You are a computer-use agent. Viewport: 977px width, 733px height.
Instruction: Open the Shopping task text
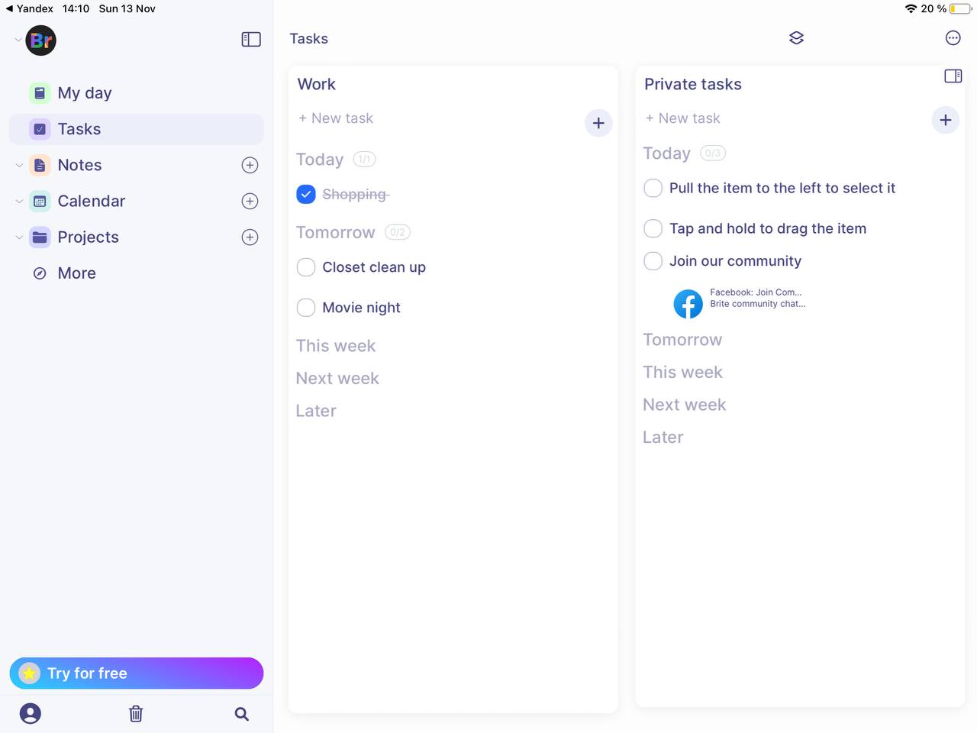click(x=356, y=195)
